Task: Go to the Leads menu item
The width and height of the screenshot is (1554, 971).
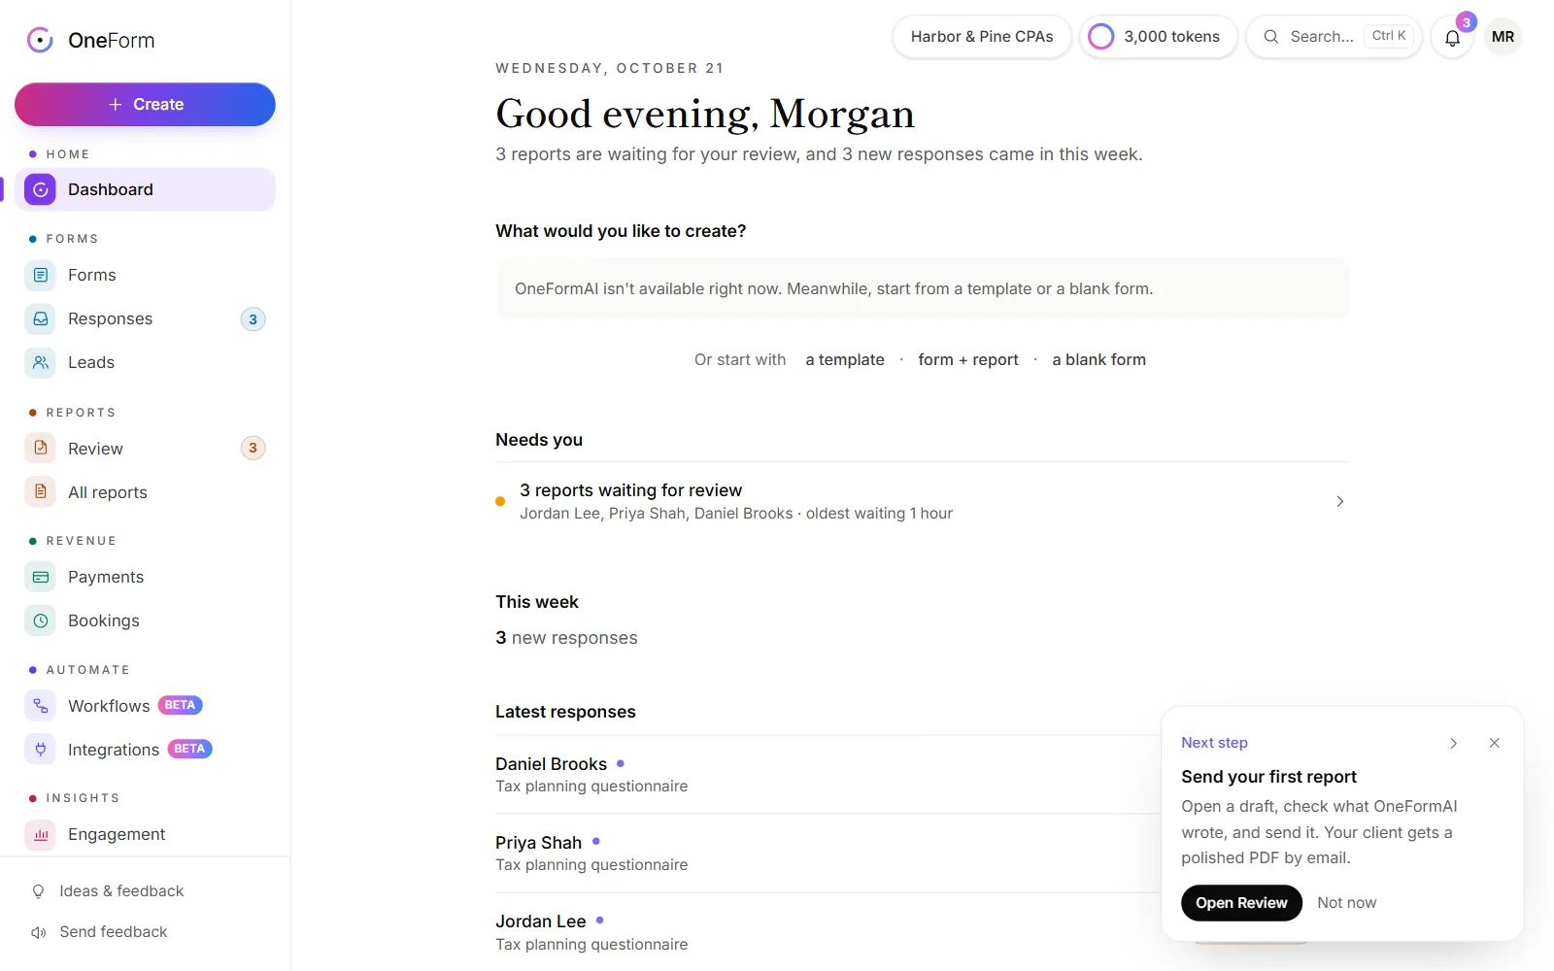Action: pos(145,363)
